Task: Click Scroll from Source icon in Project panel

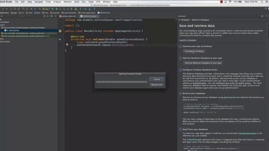Action: tap(44, 16)
